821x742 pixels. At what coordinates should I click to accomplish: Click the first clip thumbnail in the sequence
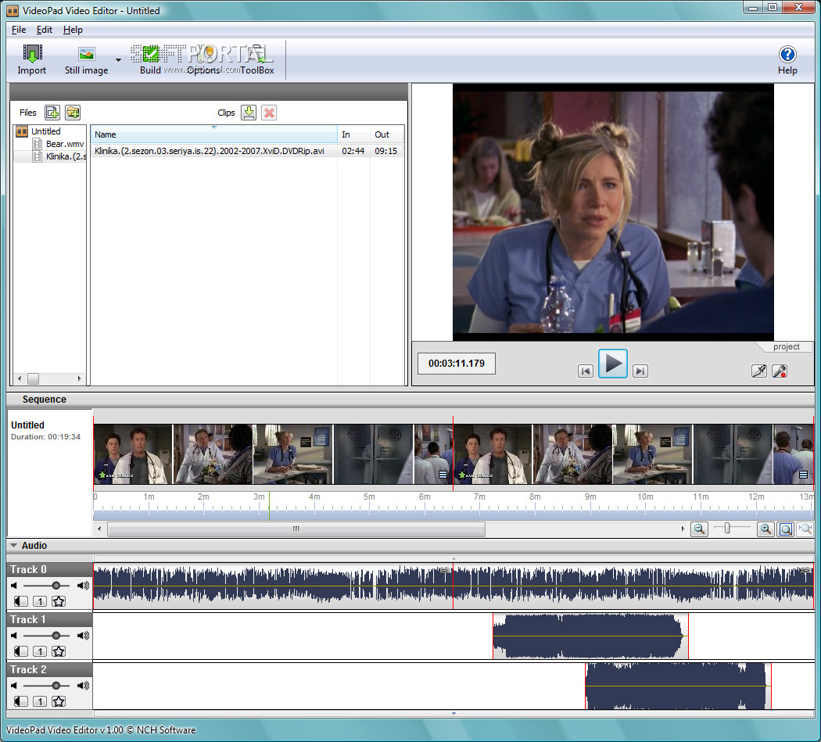tap(133, 454)
